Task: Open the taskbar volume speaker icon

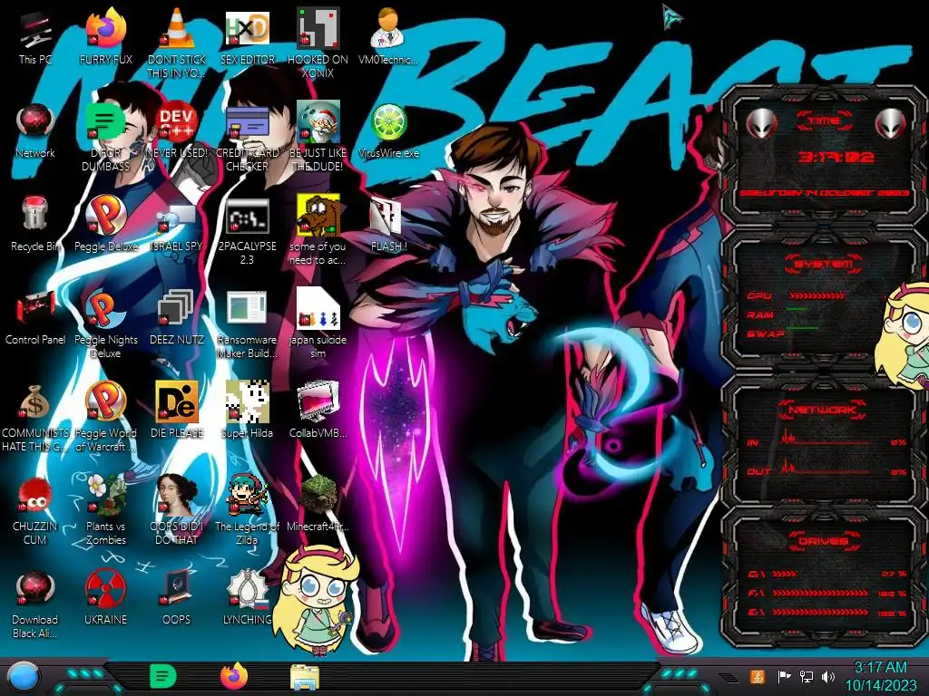Action: (827, 676)
